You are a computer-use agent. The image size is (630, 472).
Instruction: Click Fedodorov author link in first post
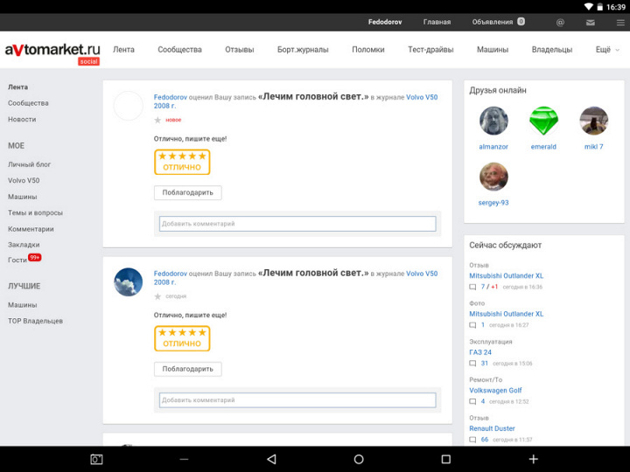pyautogui.click(x=171, y=97)
